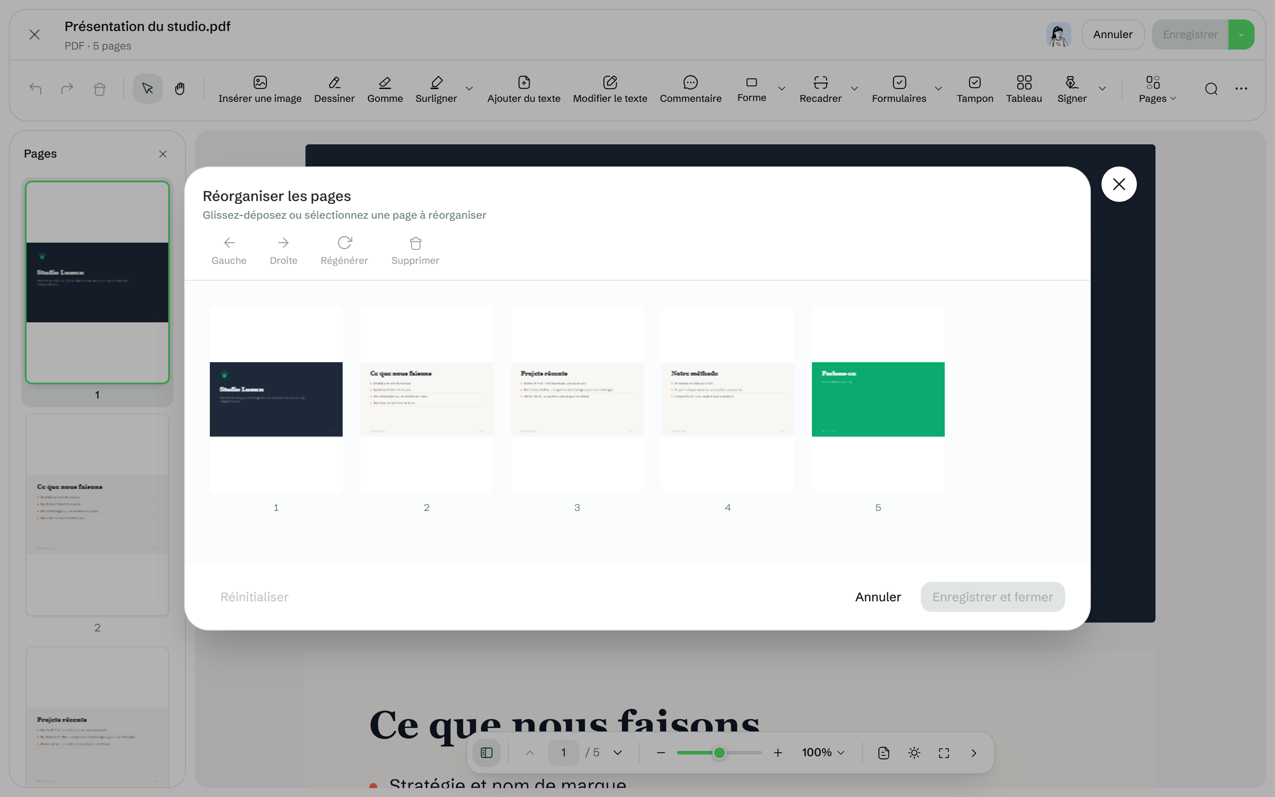The image size is (1275, 797).
Task: Click Ajouter du texte tool
Action: click(524, 89)
